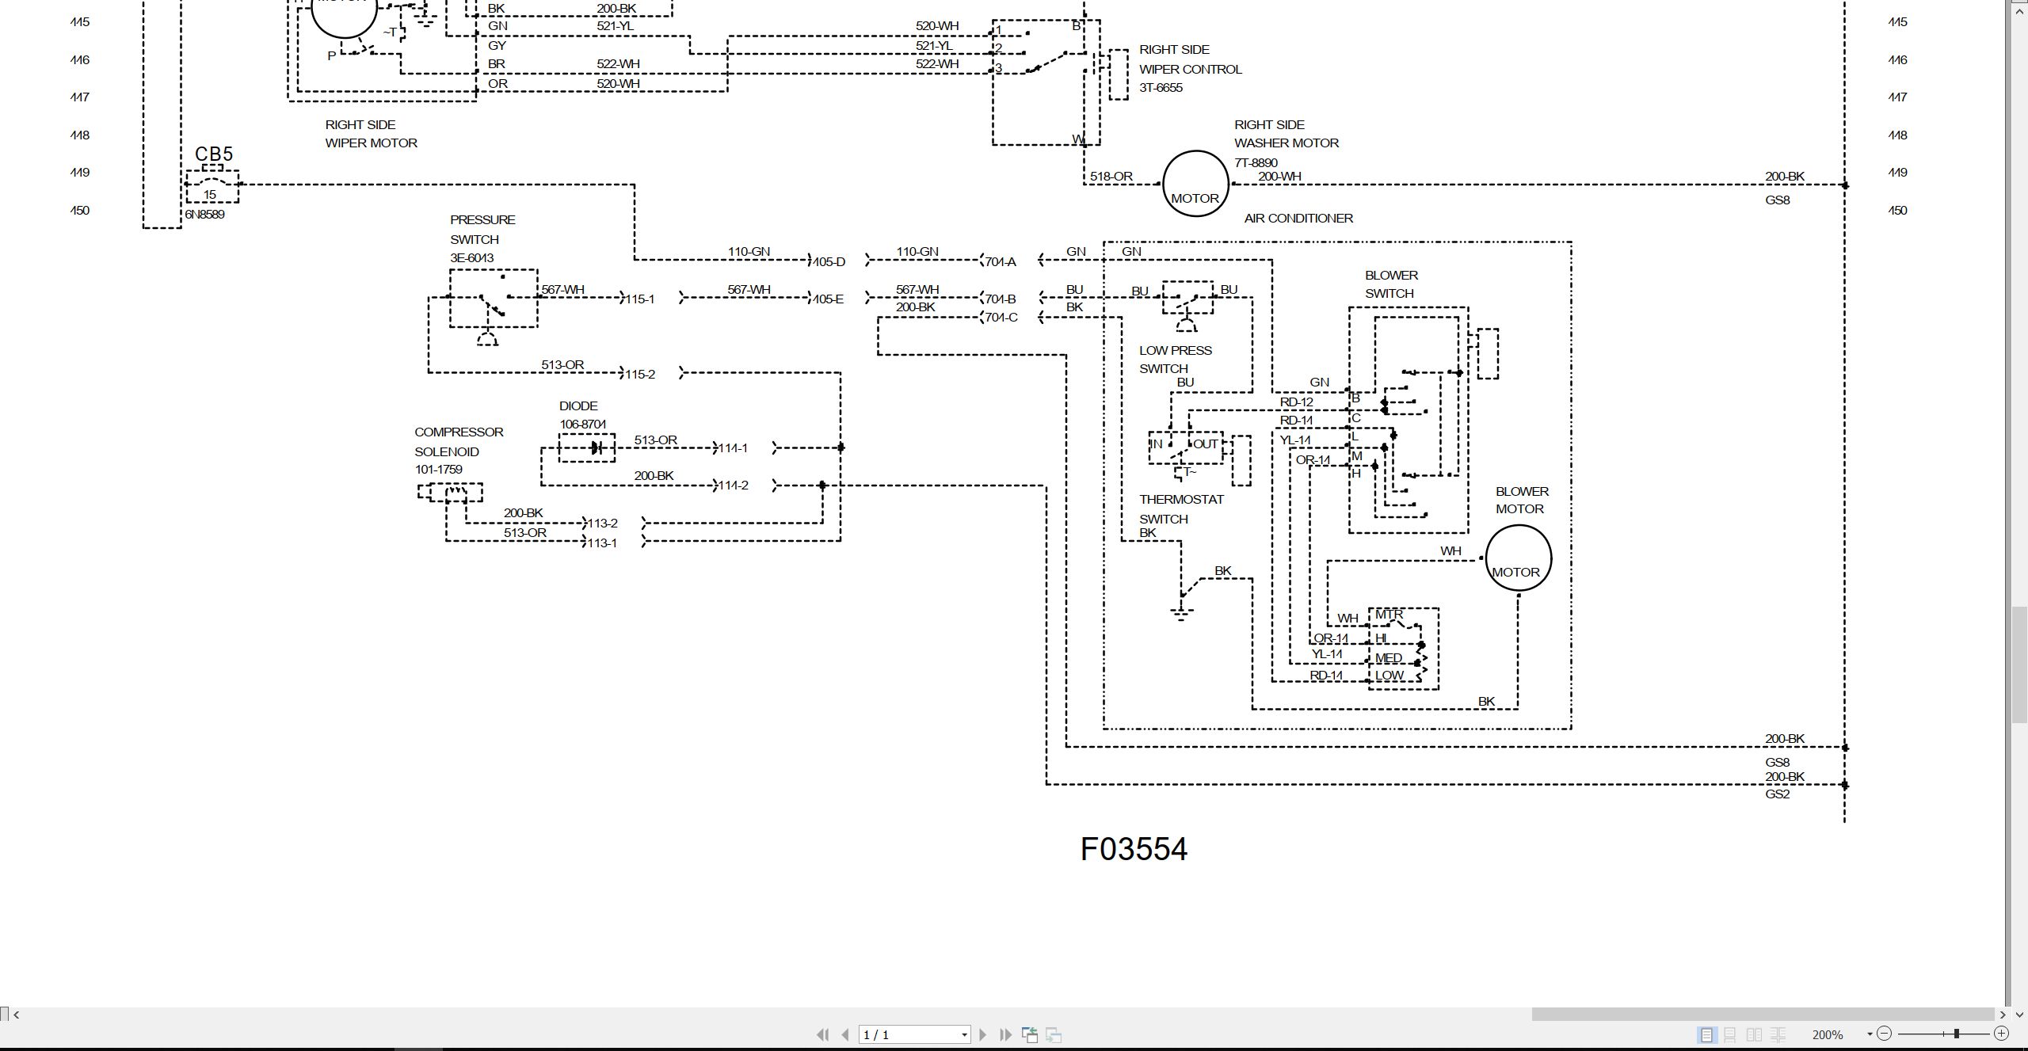This screenshot has height=1051, width=2028.
Task: Go to the next page
Action: [x=983, y=1034]
